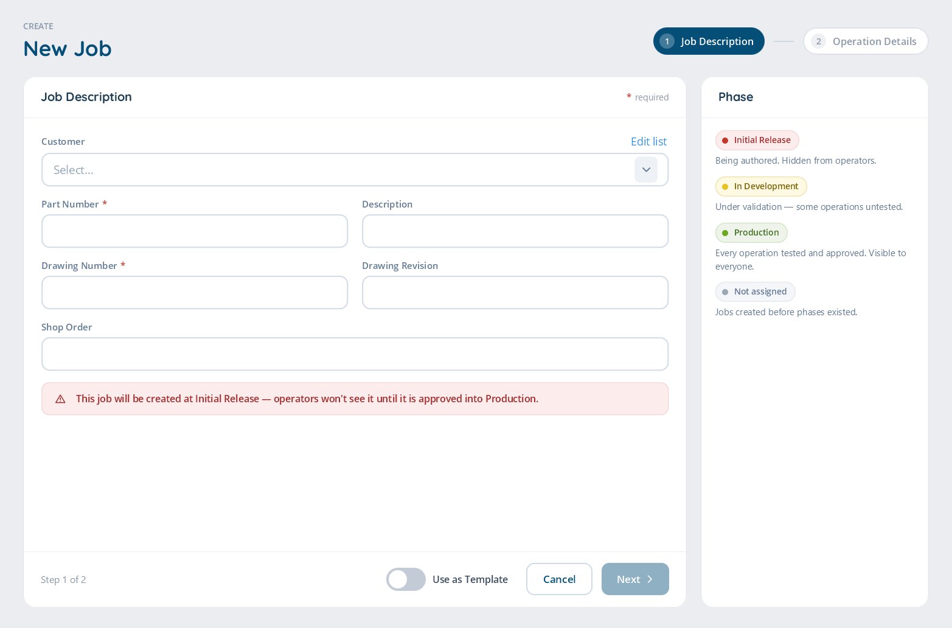
Task: Click the 'Customer' field label
Action: click(x=63, y=142)
